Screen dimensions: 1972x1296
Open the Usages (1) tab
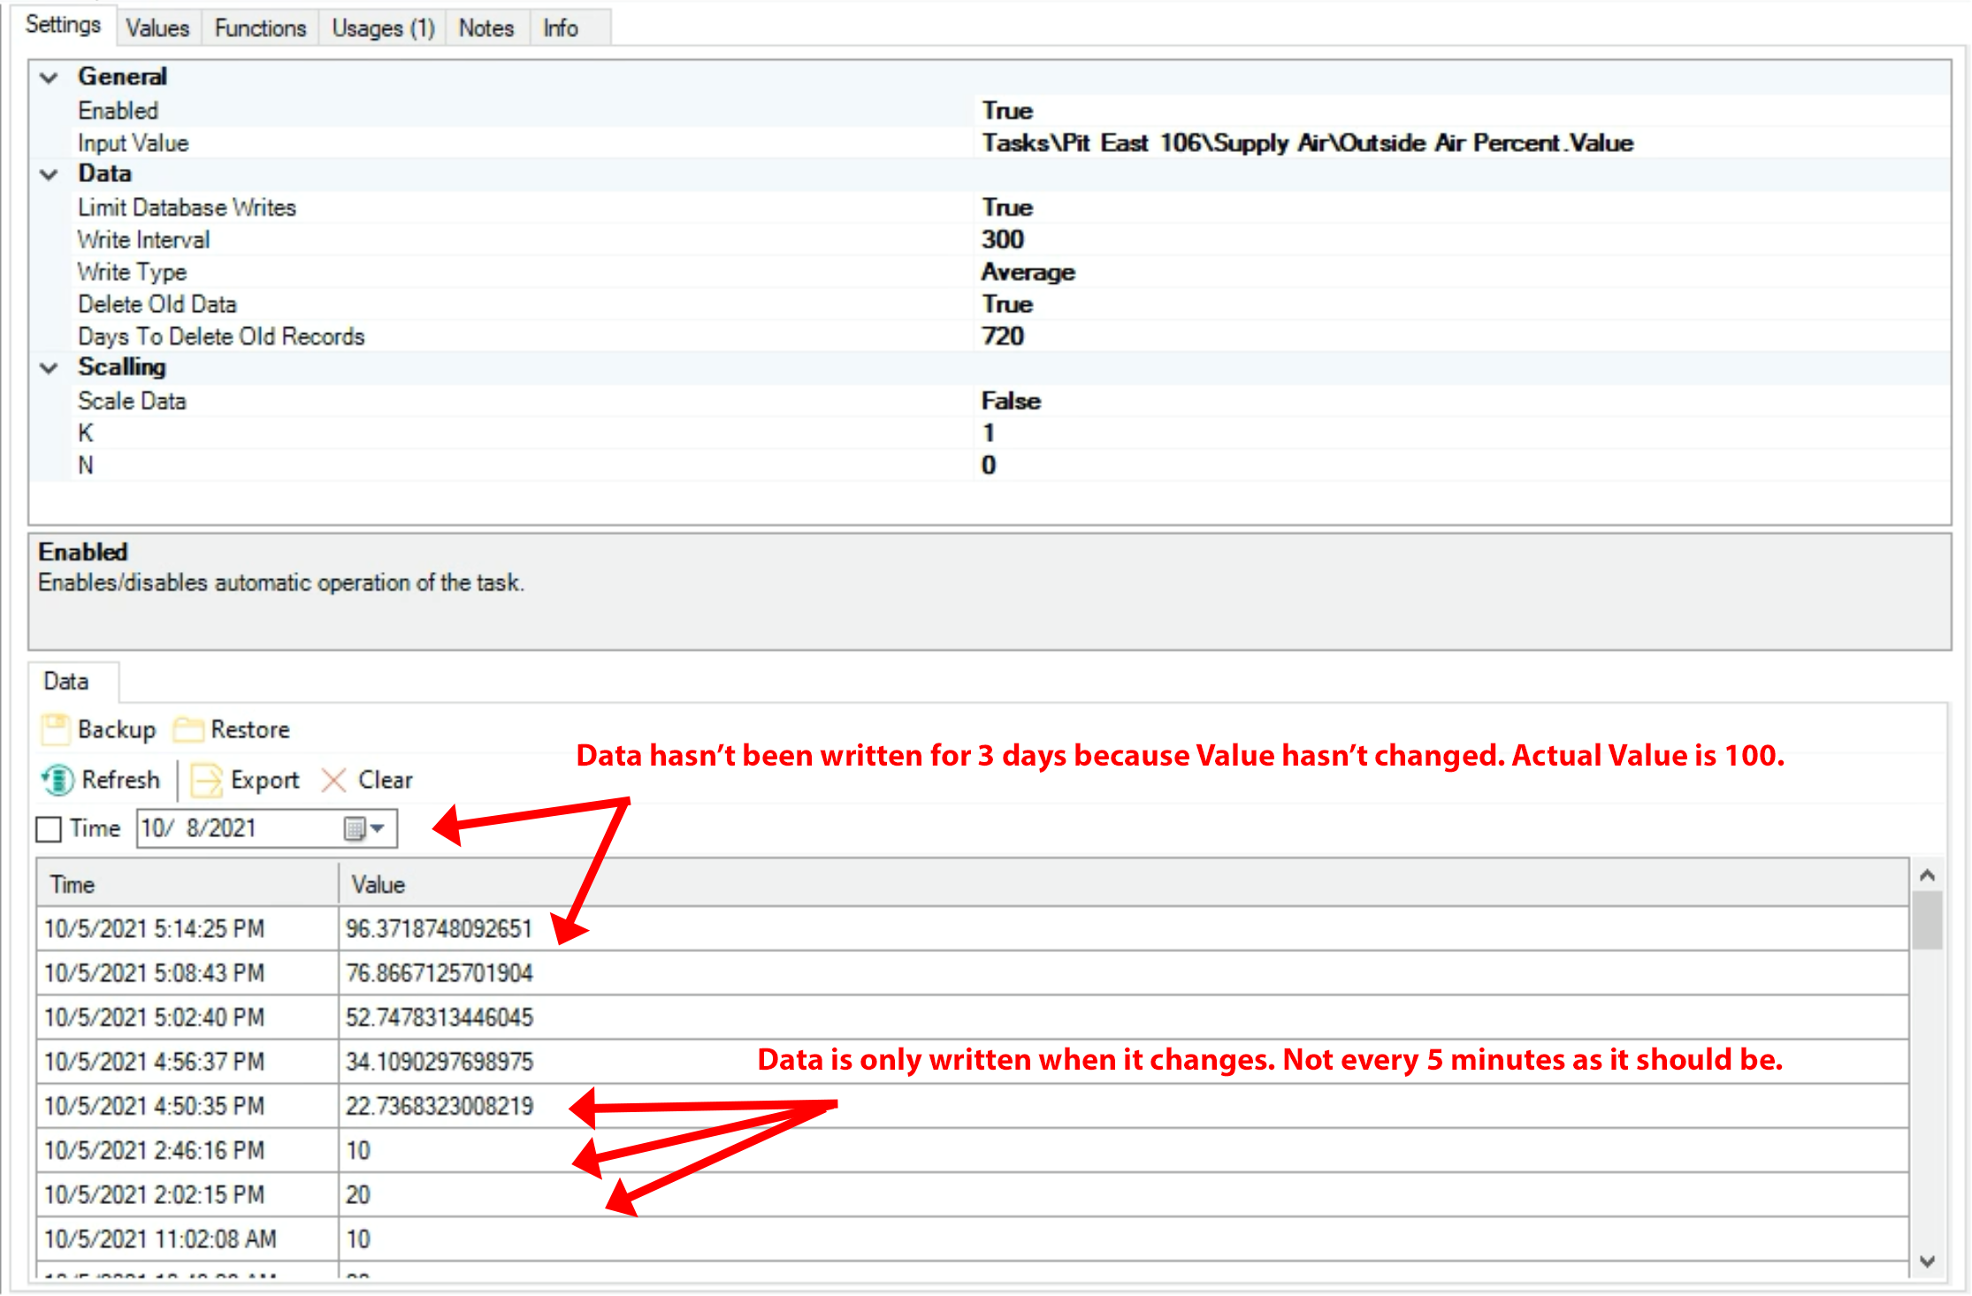[x=383, y=28]
